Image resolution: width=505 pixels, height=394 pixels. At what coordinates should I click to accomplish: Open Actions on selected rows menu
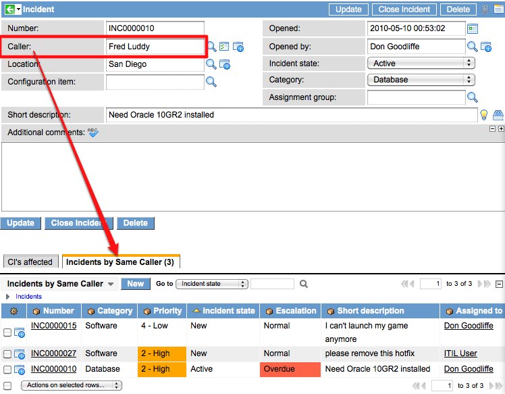click(72, 385)
